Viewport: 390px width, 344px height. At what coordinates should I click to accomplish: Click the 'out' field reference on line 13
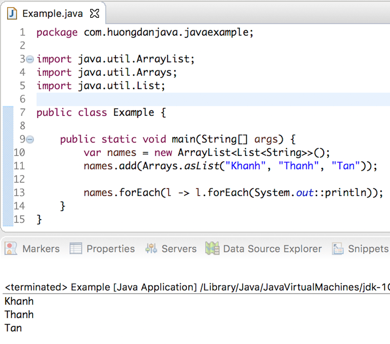305,193
